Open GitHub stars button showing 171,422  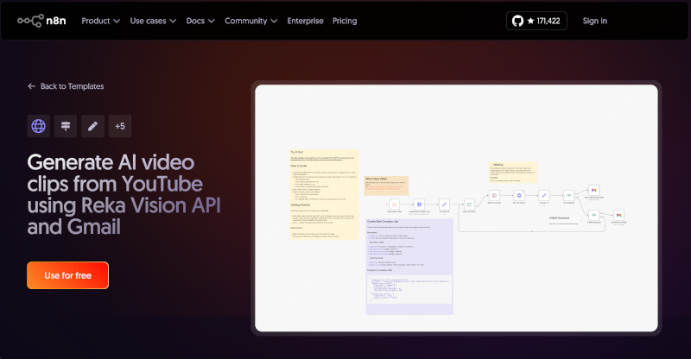click(536, 21)
